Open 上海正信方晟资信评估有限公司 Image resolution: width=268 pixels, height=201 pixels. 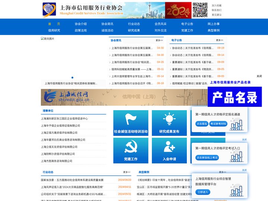[x=59, y=133]
